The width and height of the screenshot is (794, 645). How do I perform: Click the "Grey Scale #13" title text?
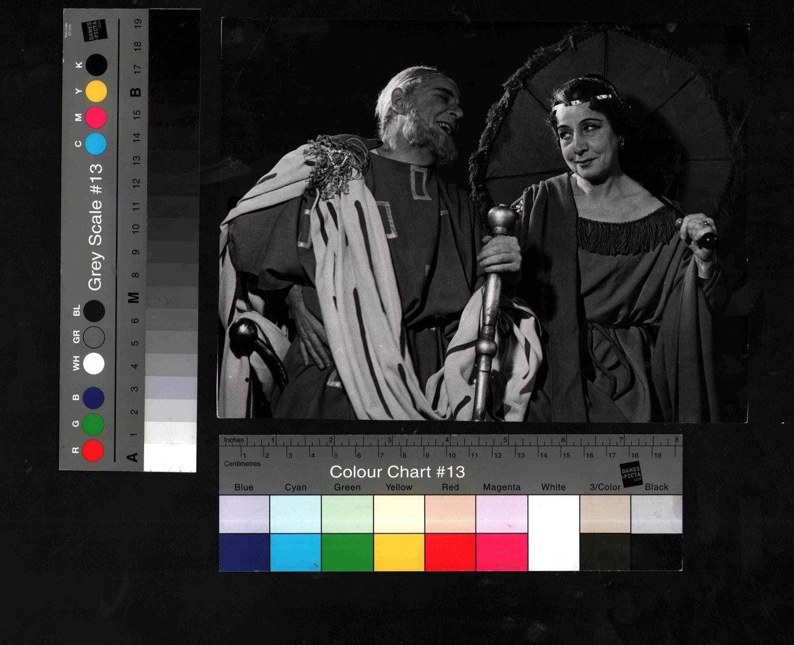95,227
